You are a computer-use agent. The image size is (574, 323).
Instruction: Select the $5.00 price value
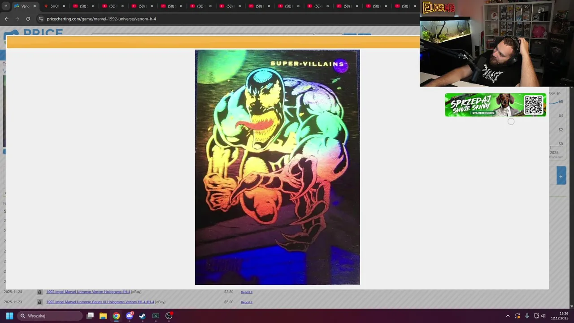pyautogui.click(x=229, y=302)
